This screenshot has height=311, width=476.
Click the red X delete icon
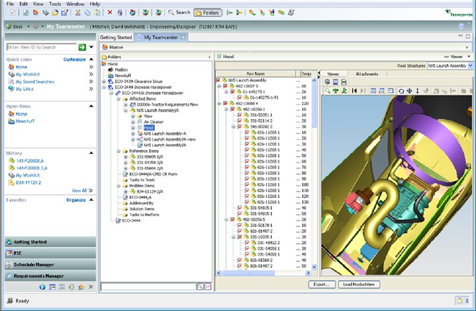coord(109,12)
